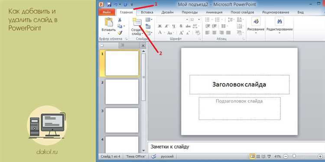Open the Файл menu button
Image resolution: width=325 pixels, height=162 pixels.
tap(107, 12)
